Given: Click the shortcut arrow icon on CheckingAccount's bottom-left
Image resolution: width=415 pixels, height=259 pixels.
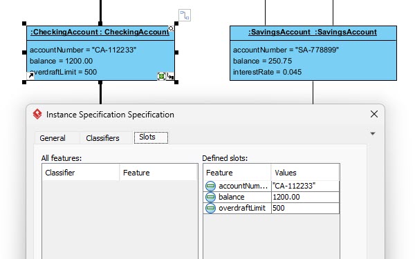Looking at the screenshot, I should point(30,76).
